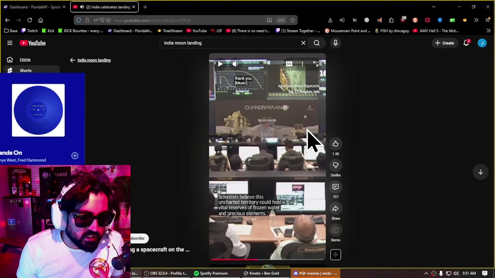The width and height of the screenshot is (495, 278).
Task: Open a new browser tab
Action: click(145, 7)
